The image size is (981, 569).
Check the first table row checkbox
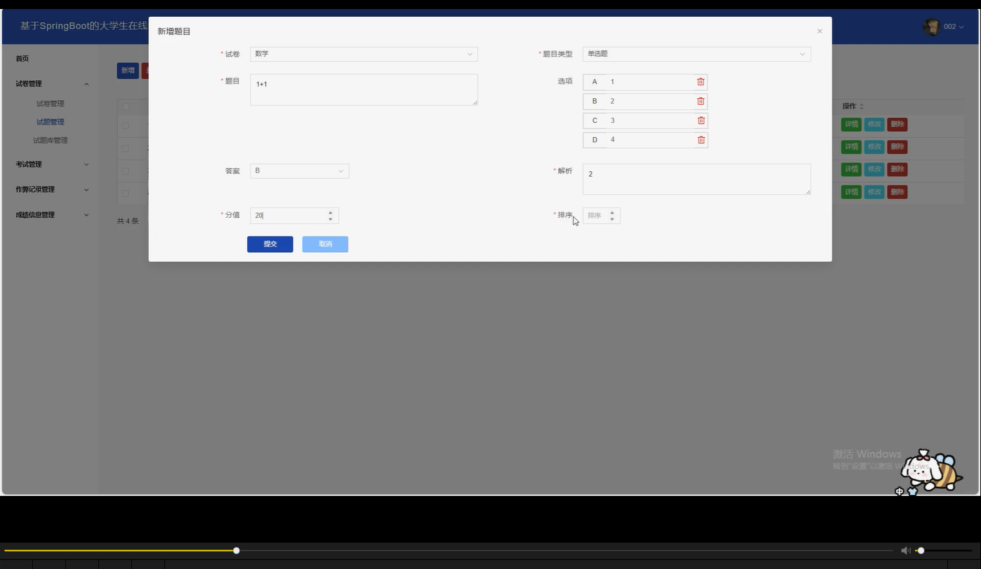126,126
